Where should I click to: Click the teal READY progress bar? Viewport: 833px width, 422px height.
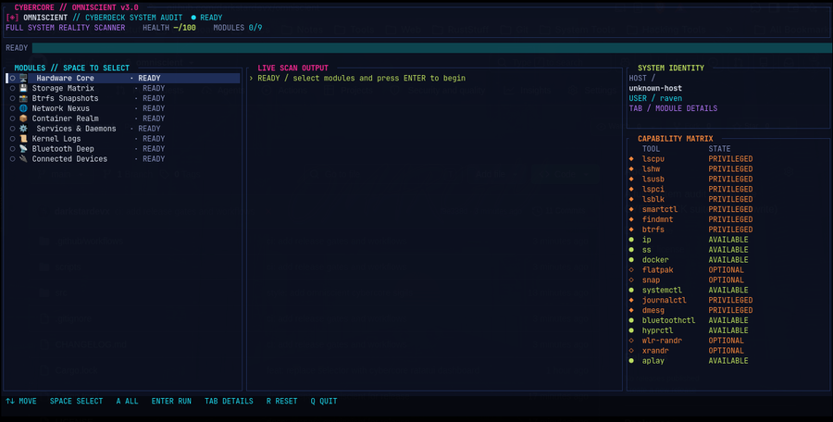430,48
